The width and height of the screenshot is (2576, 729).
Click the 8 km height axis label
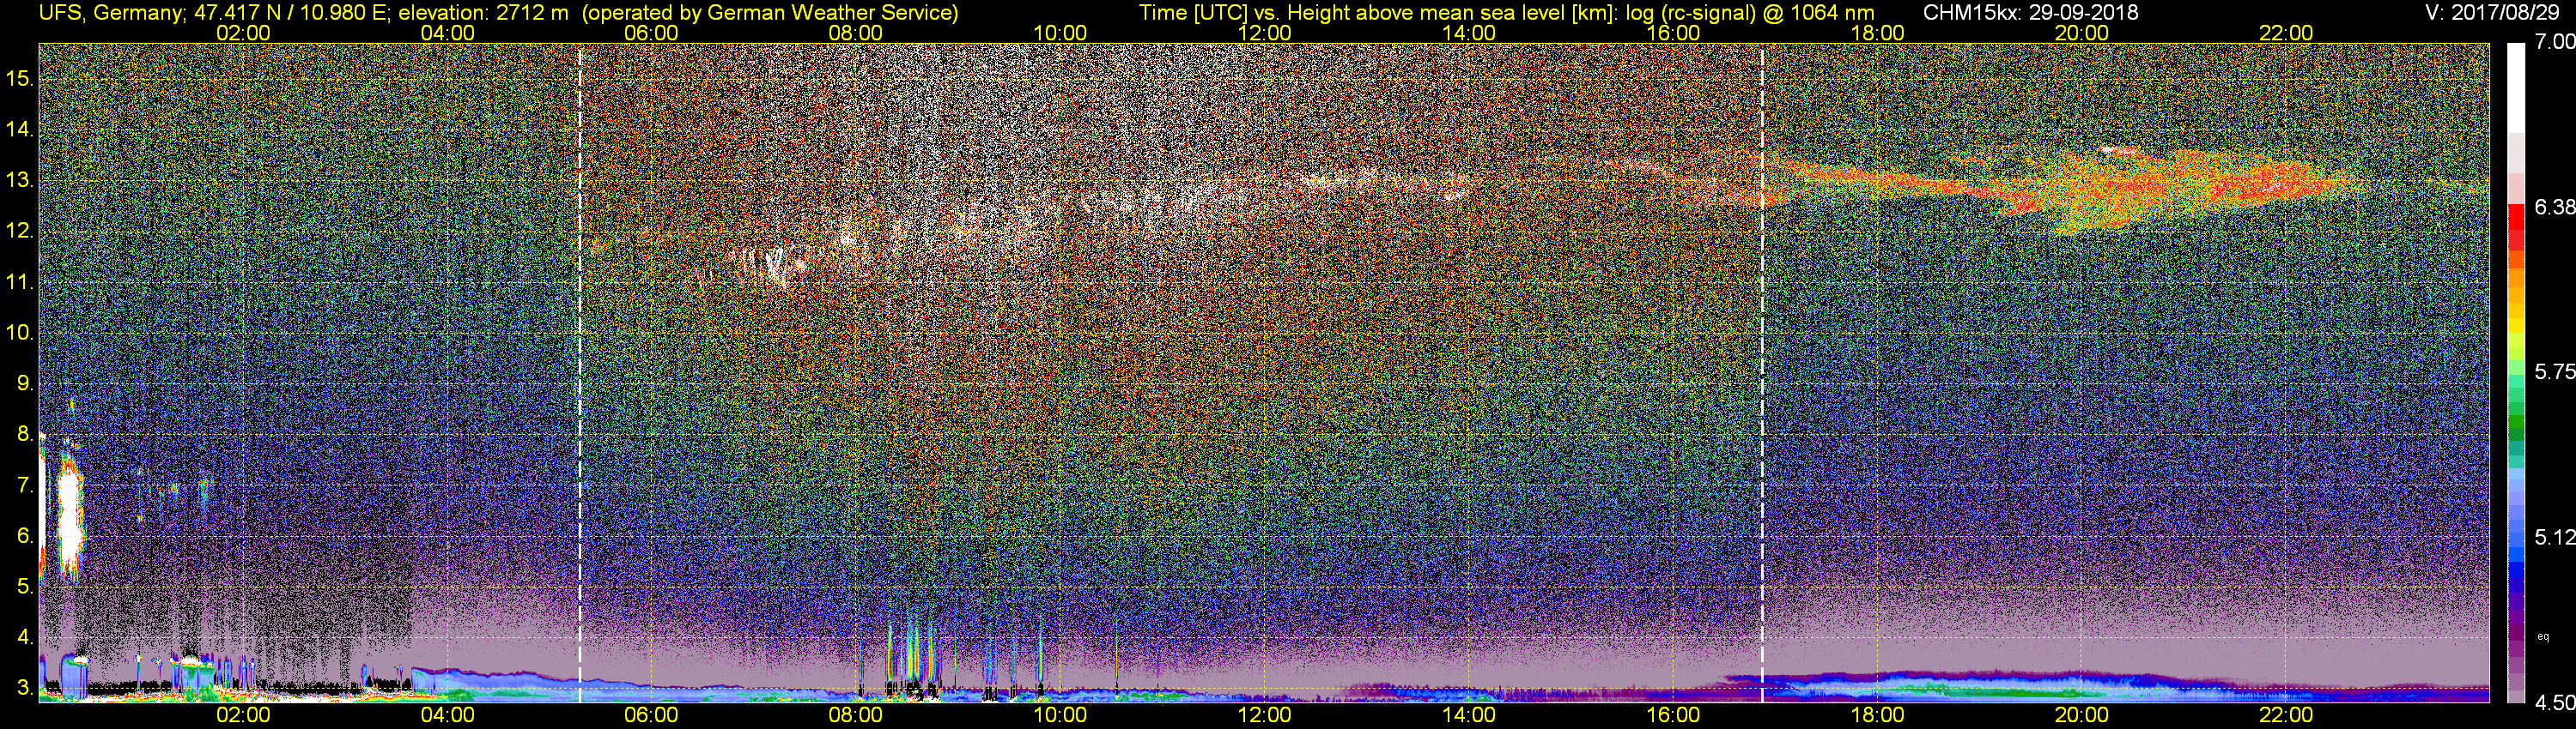[x=24, y=435]
